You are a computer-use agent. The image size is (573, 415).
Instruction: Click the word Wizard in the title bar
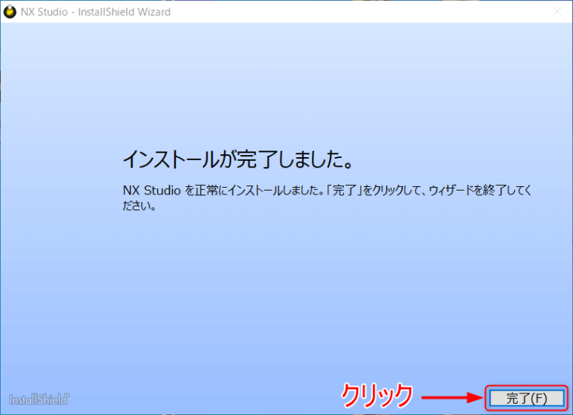pyautogui.click(x=154, y=12)
